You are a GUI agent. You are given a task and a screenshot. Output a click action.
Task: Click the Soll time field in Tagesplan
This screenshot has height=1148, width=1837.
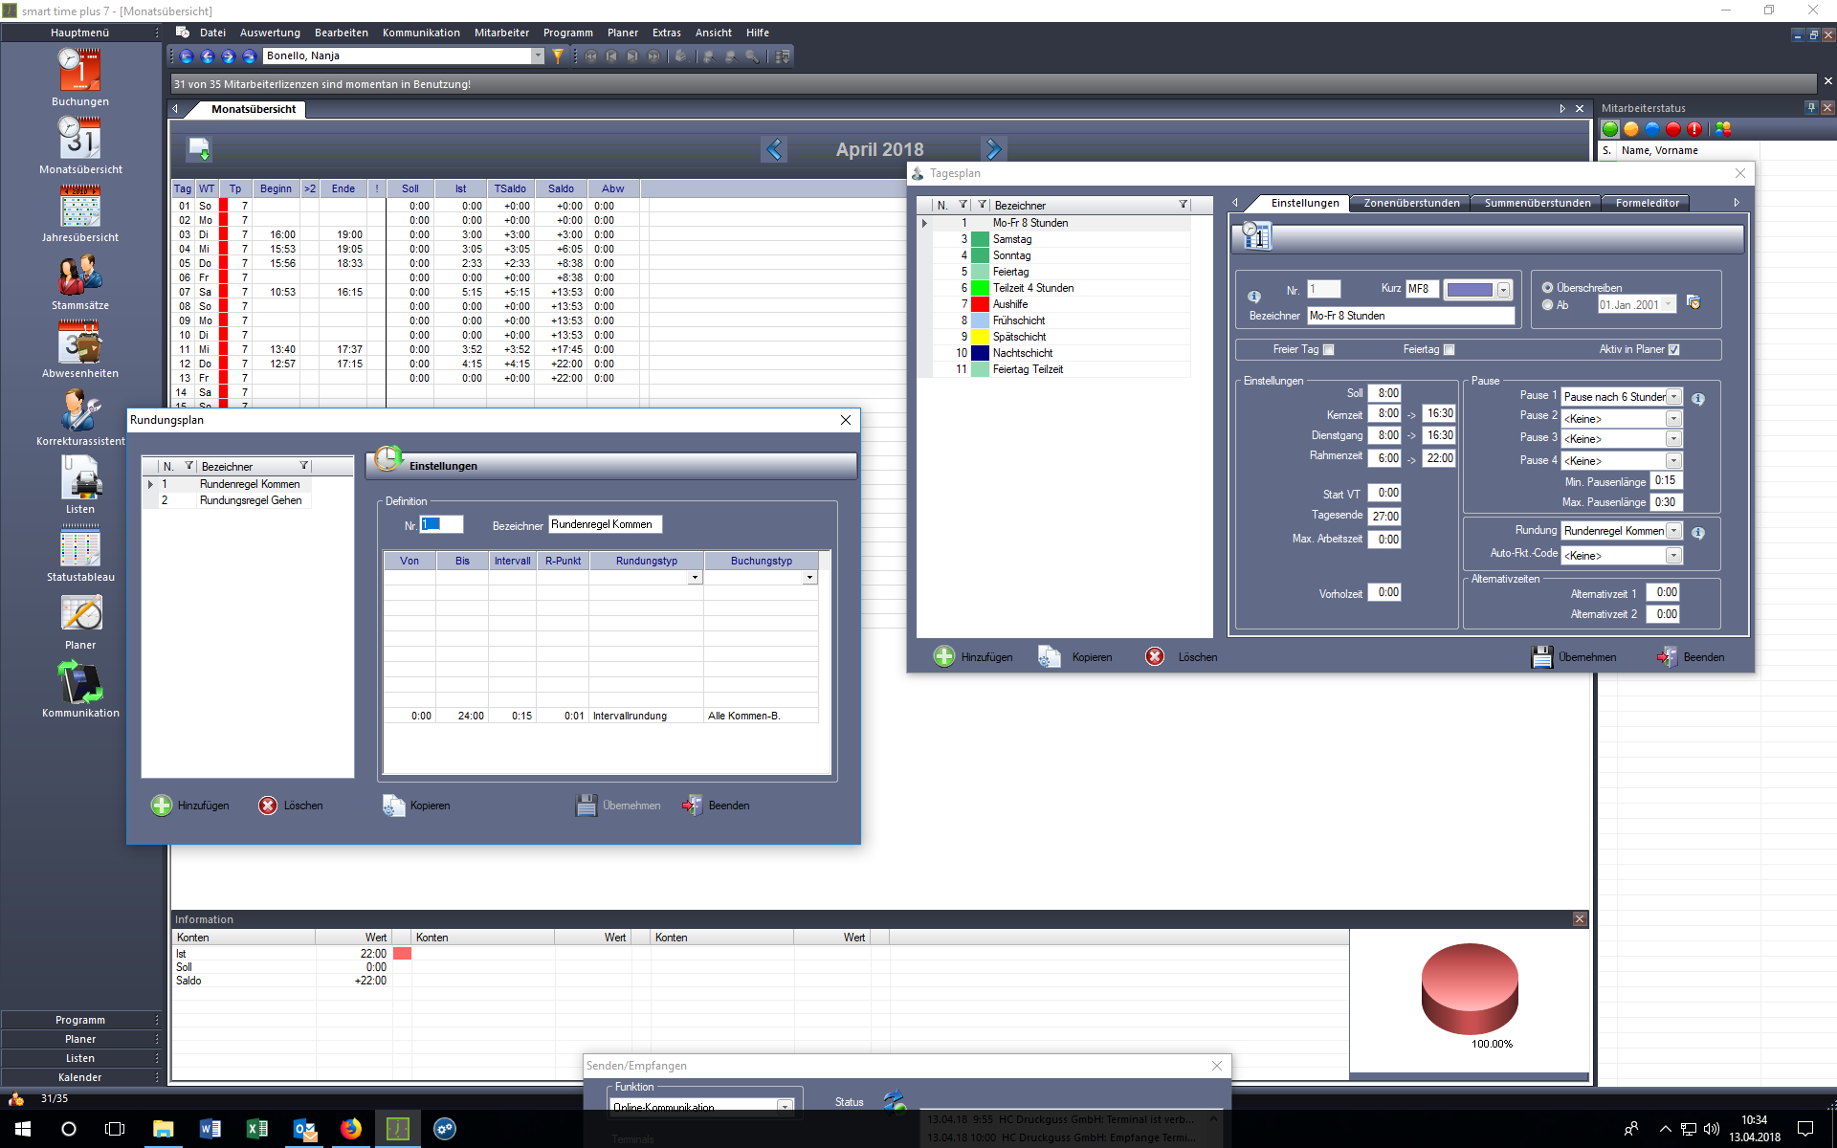(x=1384, y=393)
